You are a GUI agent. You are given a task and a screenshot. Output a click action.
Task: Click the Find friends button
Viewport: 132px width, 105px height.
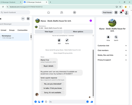click(x=107, y=12)
